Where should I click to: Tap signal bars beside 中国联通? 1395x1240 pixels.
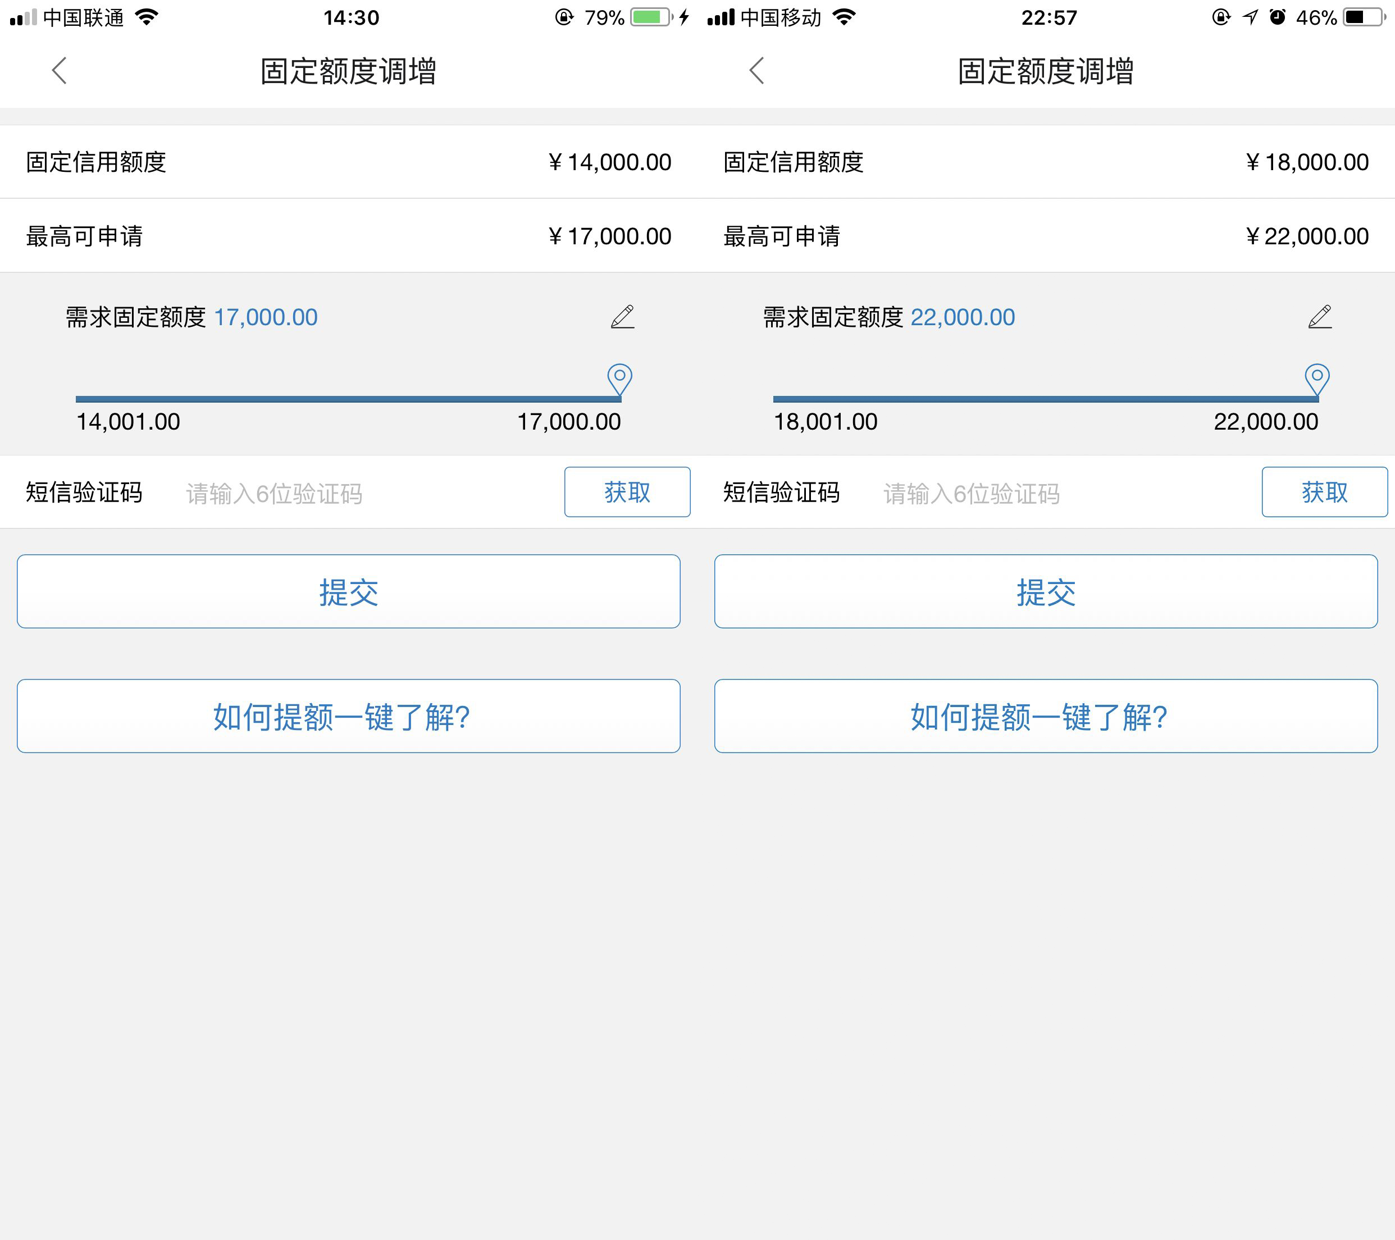[23, 18]
